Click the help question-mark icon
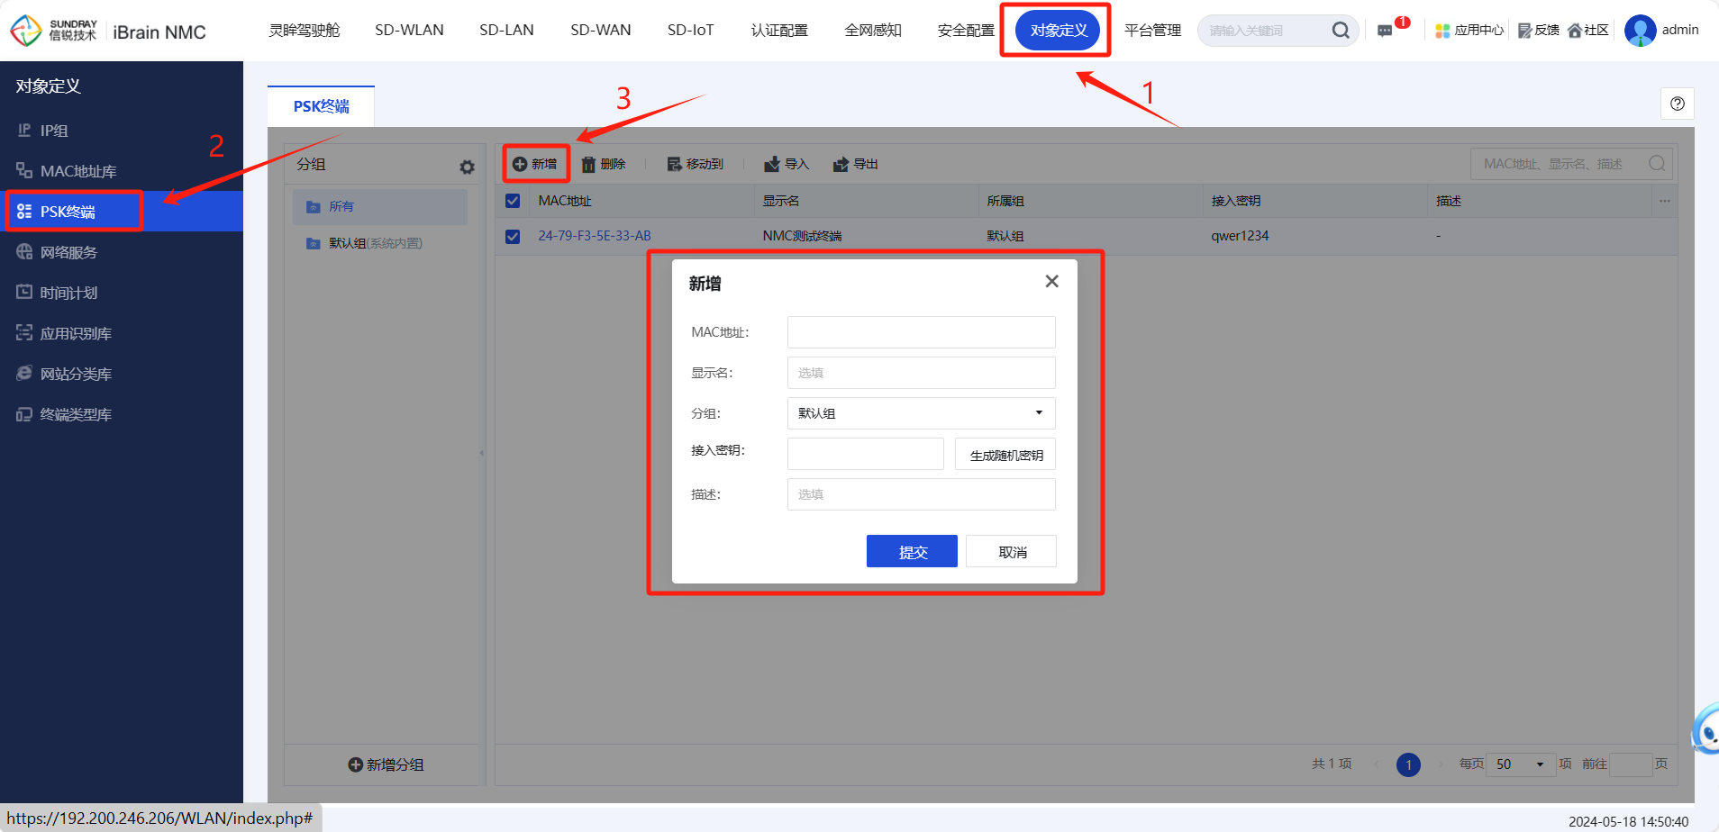Viewport: 1719px width, 832px height. (1678, 104)
